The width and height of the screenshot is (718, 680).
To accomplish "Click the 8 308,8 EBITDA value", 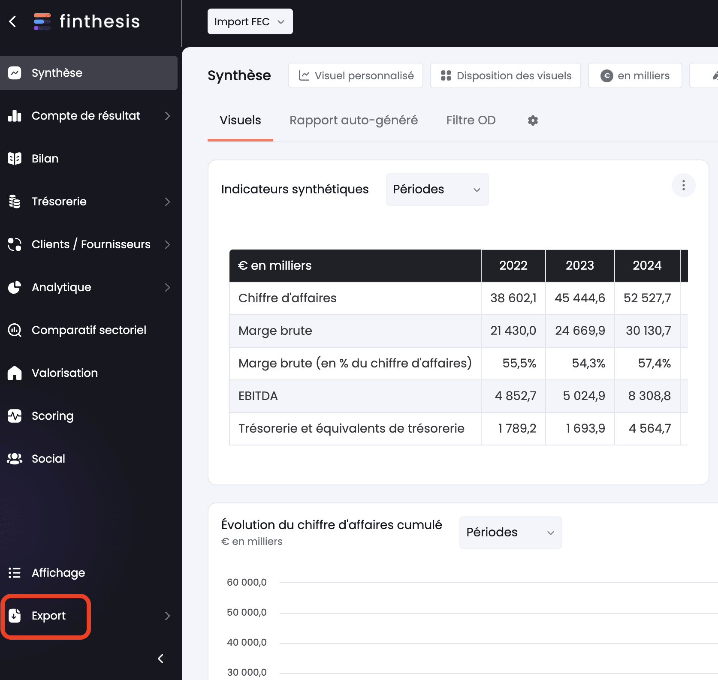I will 649,396.
